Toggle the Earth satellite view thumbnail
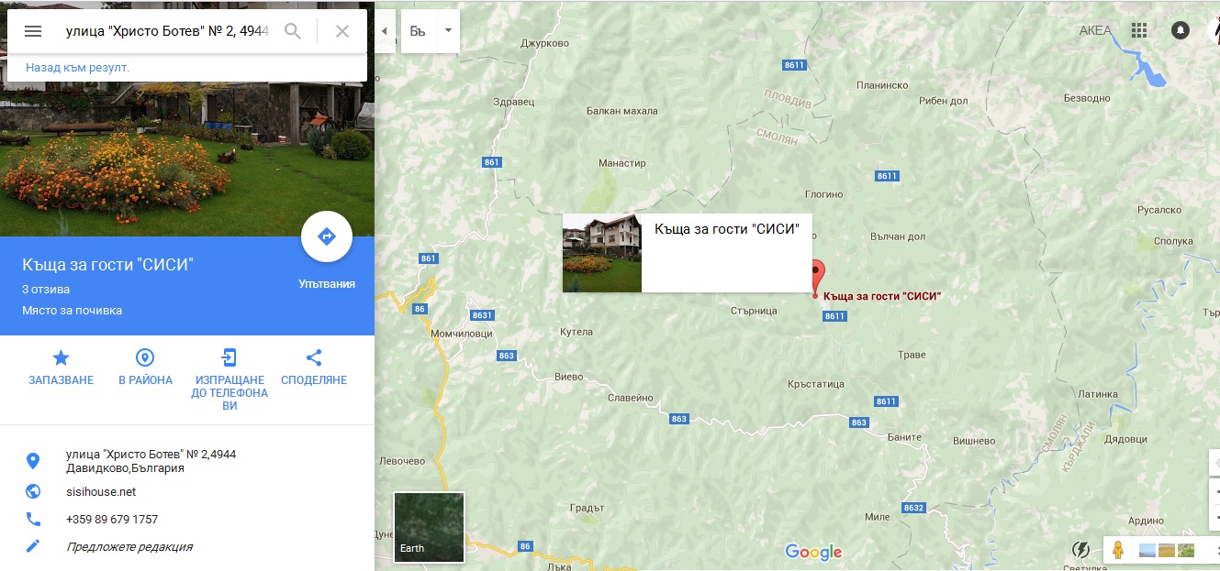 coord(429,527)
